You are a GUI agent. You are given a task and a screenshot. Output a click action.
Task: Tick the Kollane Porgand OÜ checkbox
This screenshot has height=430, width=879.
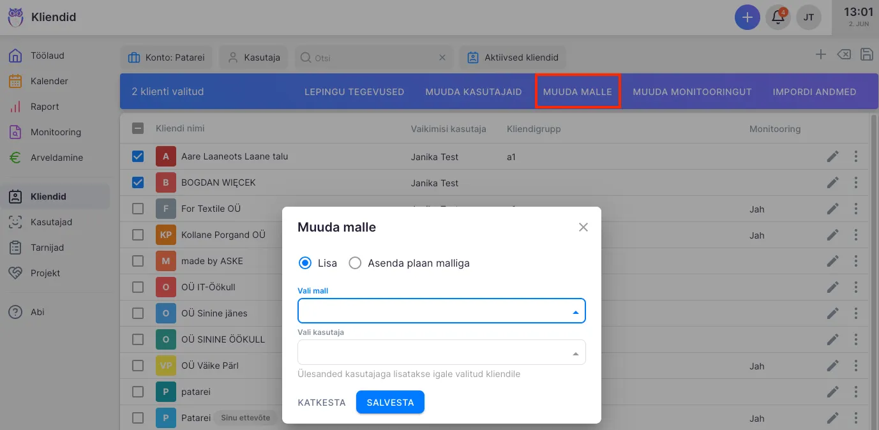[x=138, y=235]
